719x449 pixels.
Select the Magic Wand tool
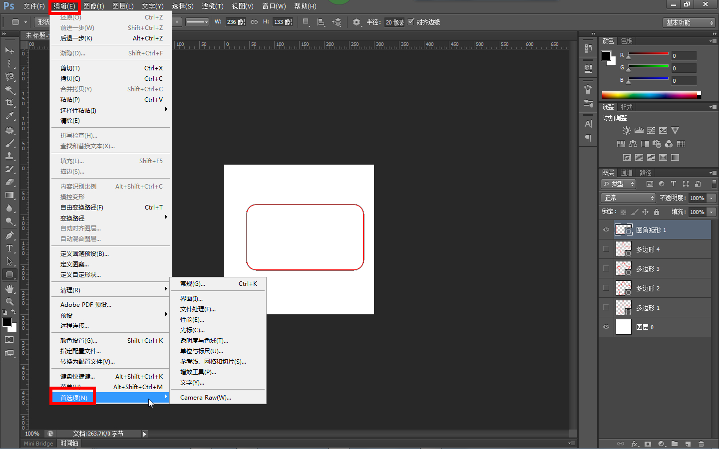[9, 89]
